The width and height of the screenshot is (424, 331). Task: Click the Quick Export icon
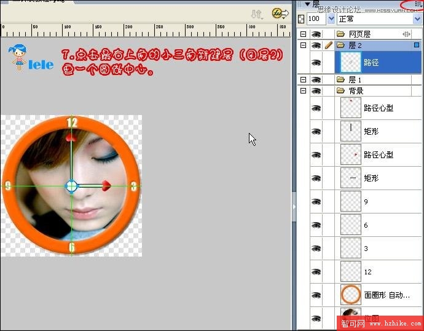pos(280,13)
